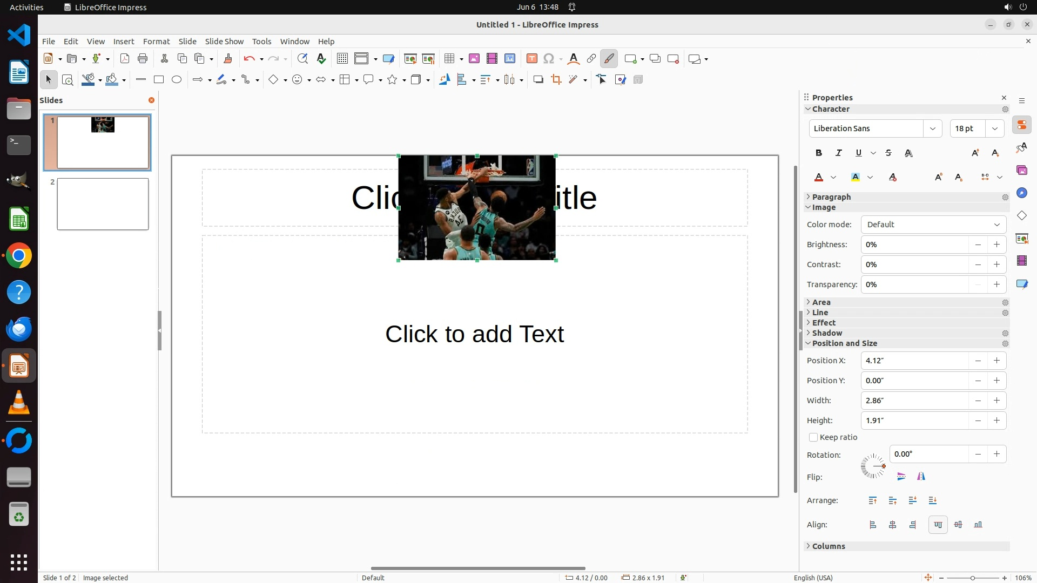
Task: Click Insert Image toolbar icon
Action: point(474,59)
